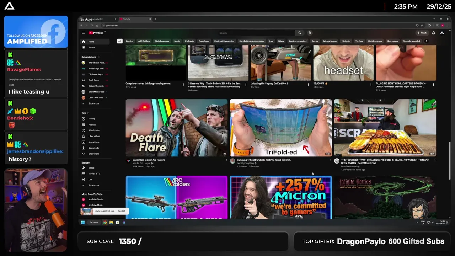The width and height of the screenshot is (455, 256).
Task: Select the ARC Raiders category chip
Action: 144,41
